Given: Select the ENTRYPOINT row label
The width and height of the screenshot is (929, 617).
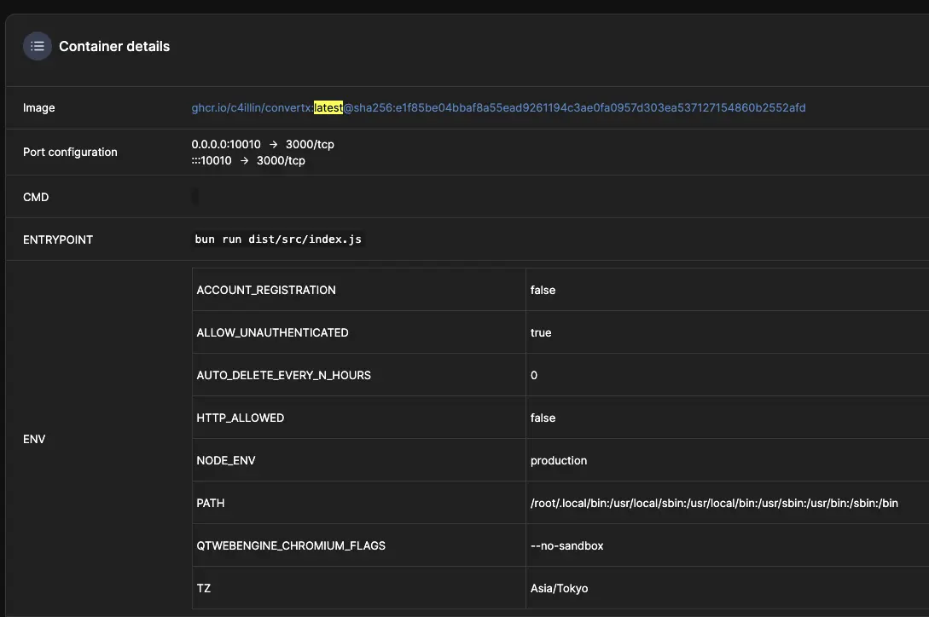Looking at the screenshot, I should (58, 239).
